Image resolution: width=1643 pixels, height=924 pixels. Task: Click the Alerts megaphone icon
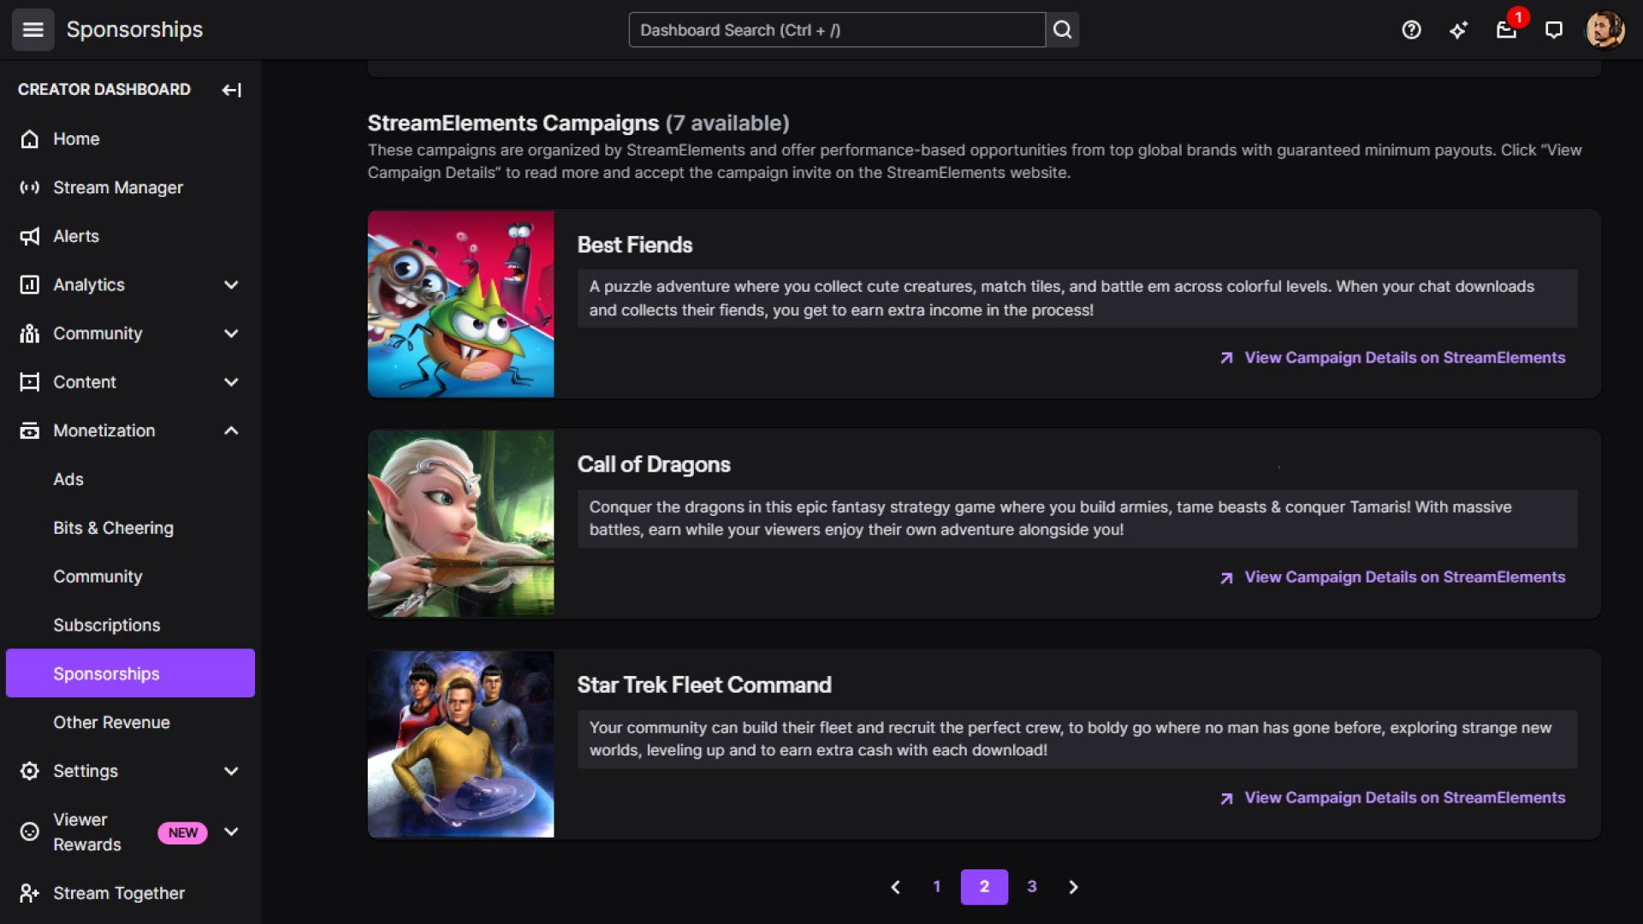[x=30, y=236]
